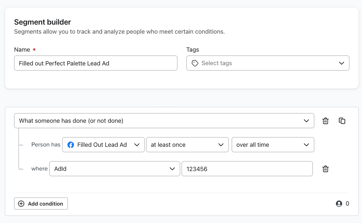Image resolution: width=362 pixels, height=223 pixels.
Task: Click the arrow on 'at least once' selector
Action: [221, 145]
